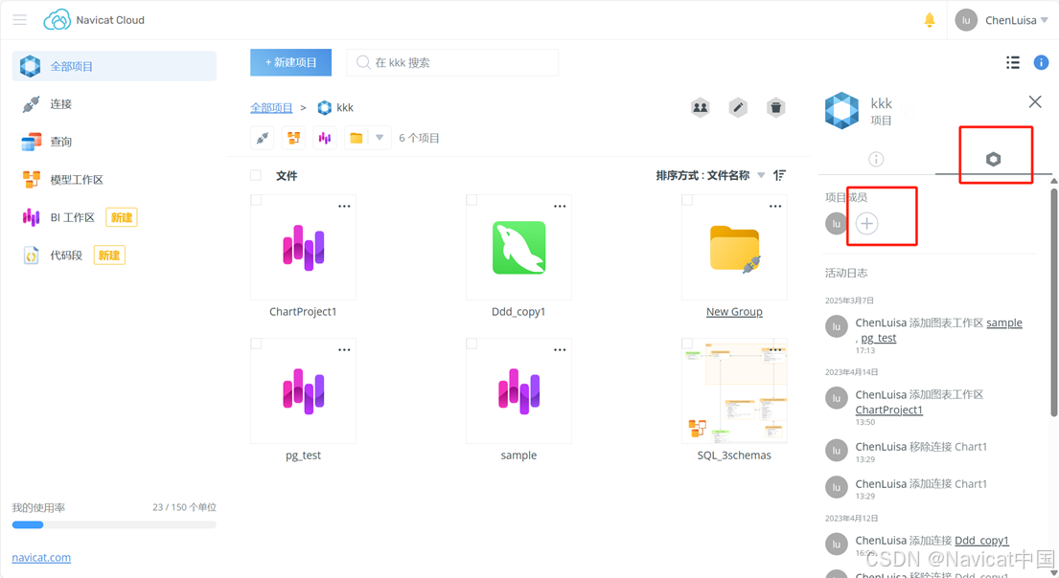Focus the 在 kkk 搜索 search field

click(x=452, y=62)
